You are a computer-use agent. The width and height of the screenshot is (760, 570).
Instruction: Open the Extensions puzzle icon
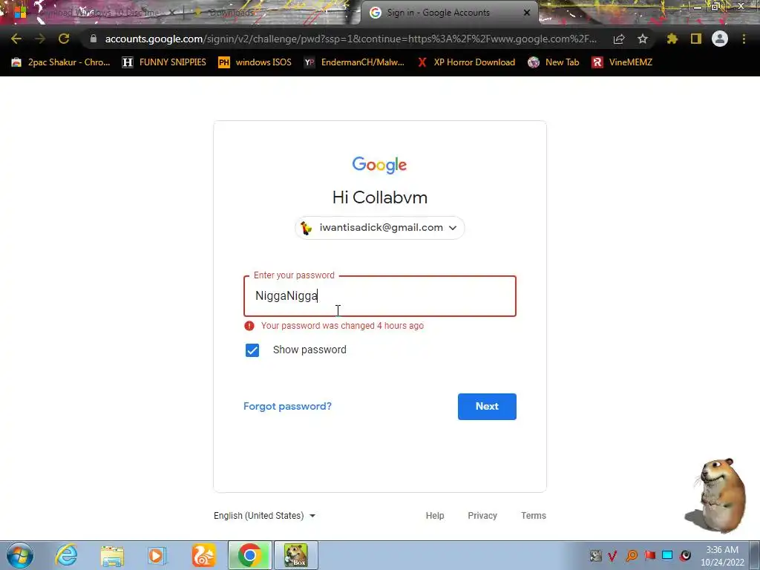(672, 39)
